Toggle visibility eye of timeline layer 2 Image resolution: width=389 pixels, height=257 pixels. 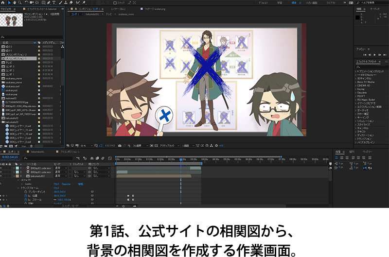1,172
